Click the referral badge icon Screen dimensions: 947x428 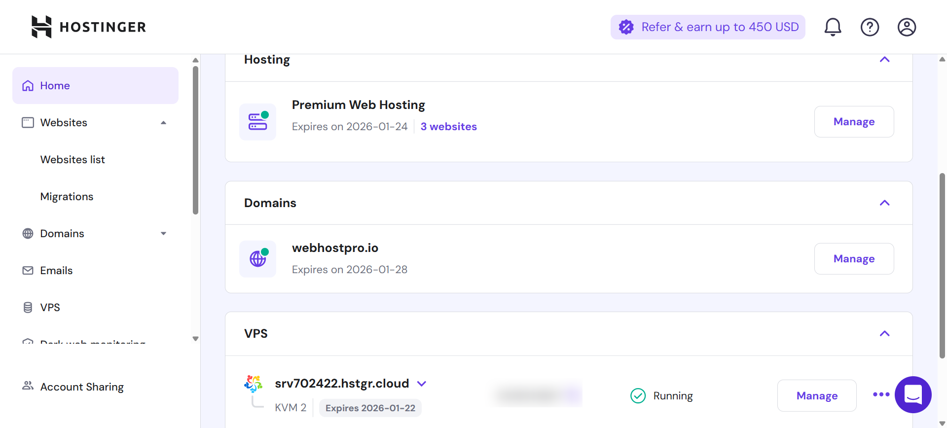click(x=626, y=27)
